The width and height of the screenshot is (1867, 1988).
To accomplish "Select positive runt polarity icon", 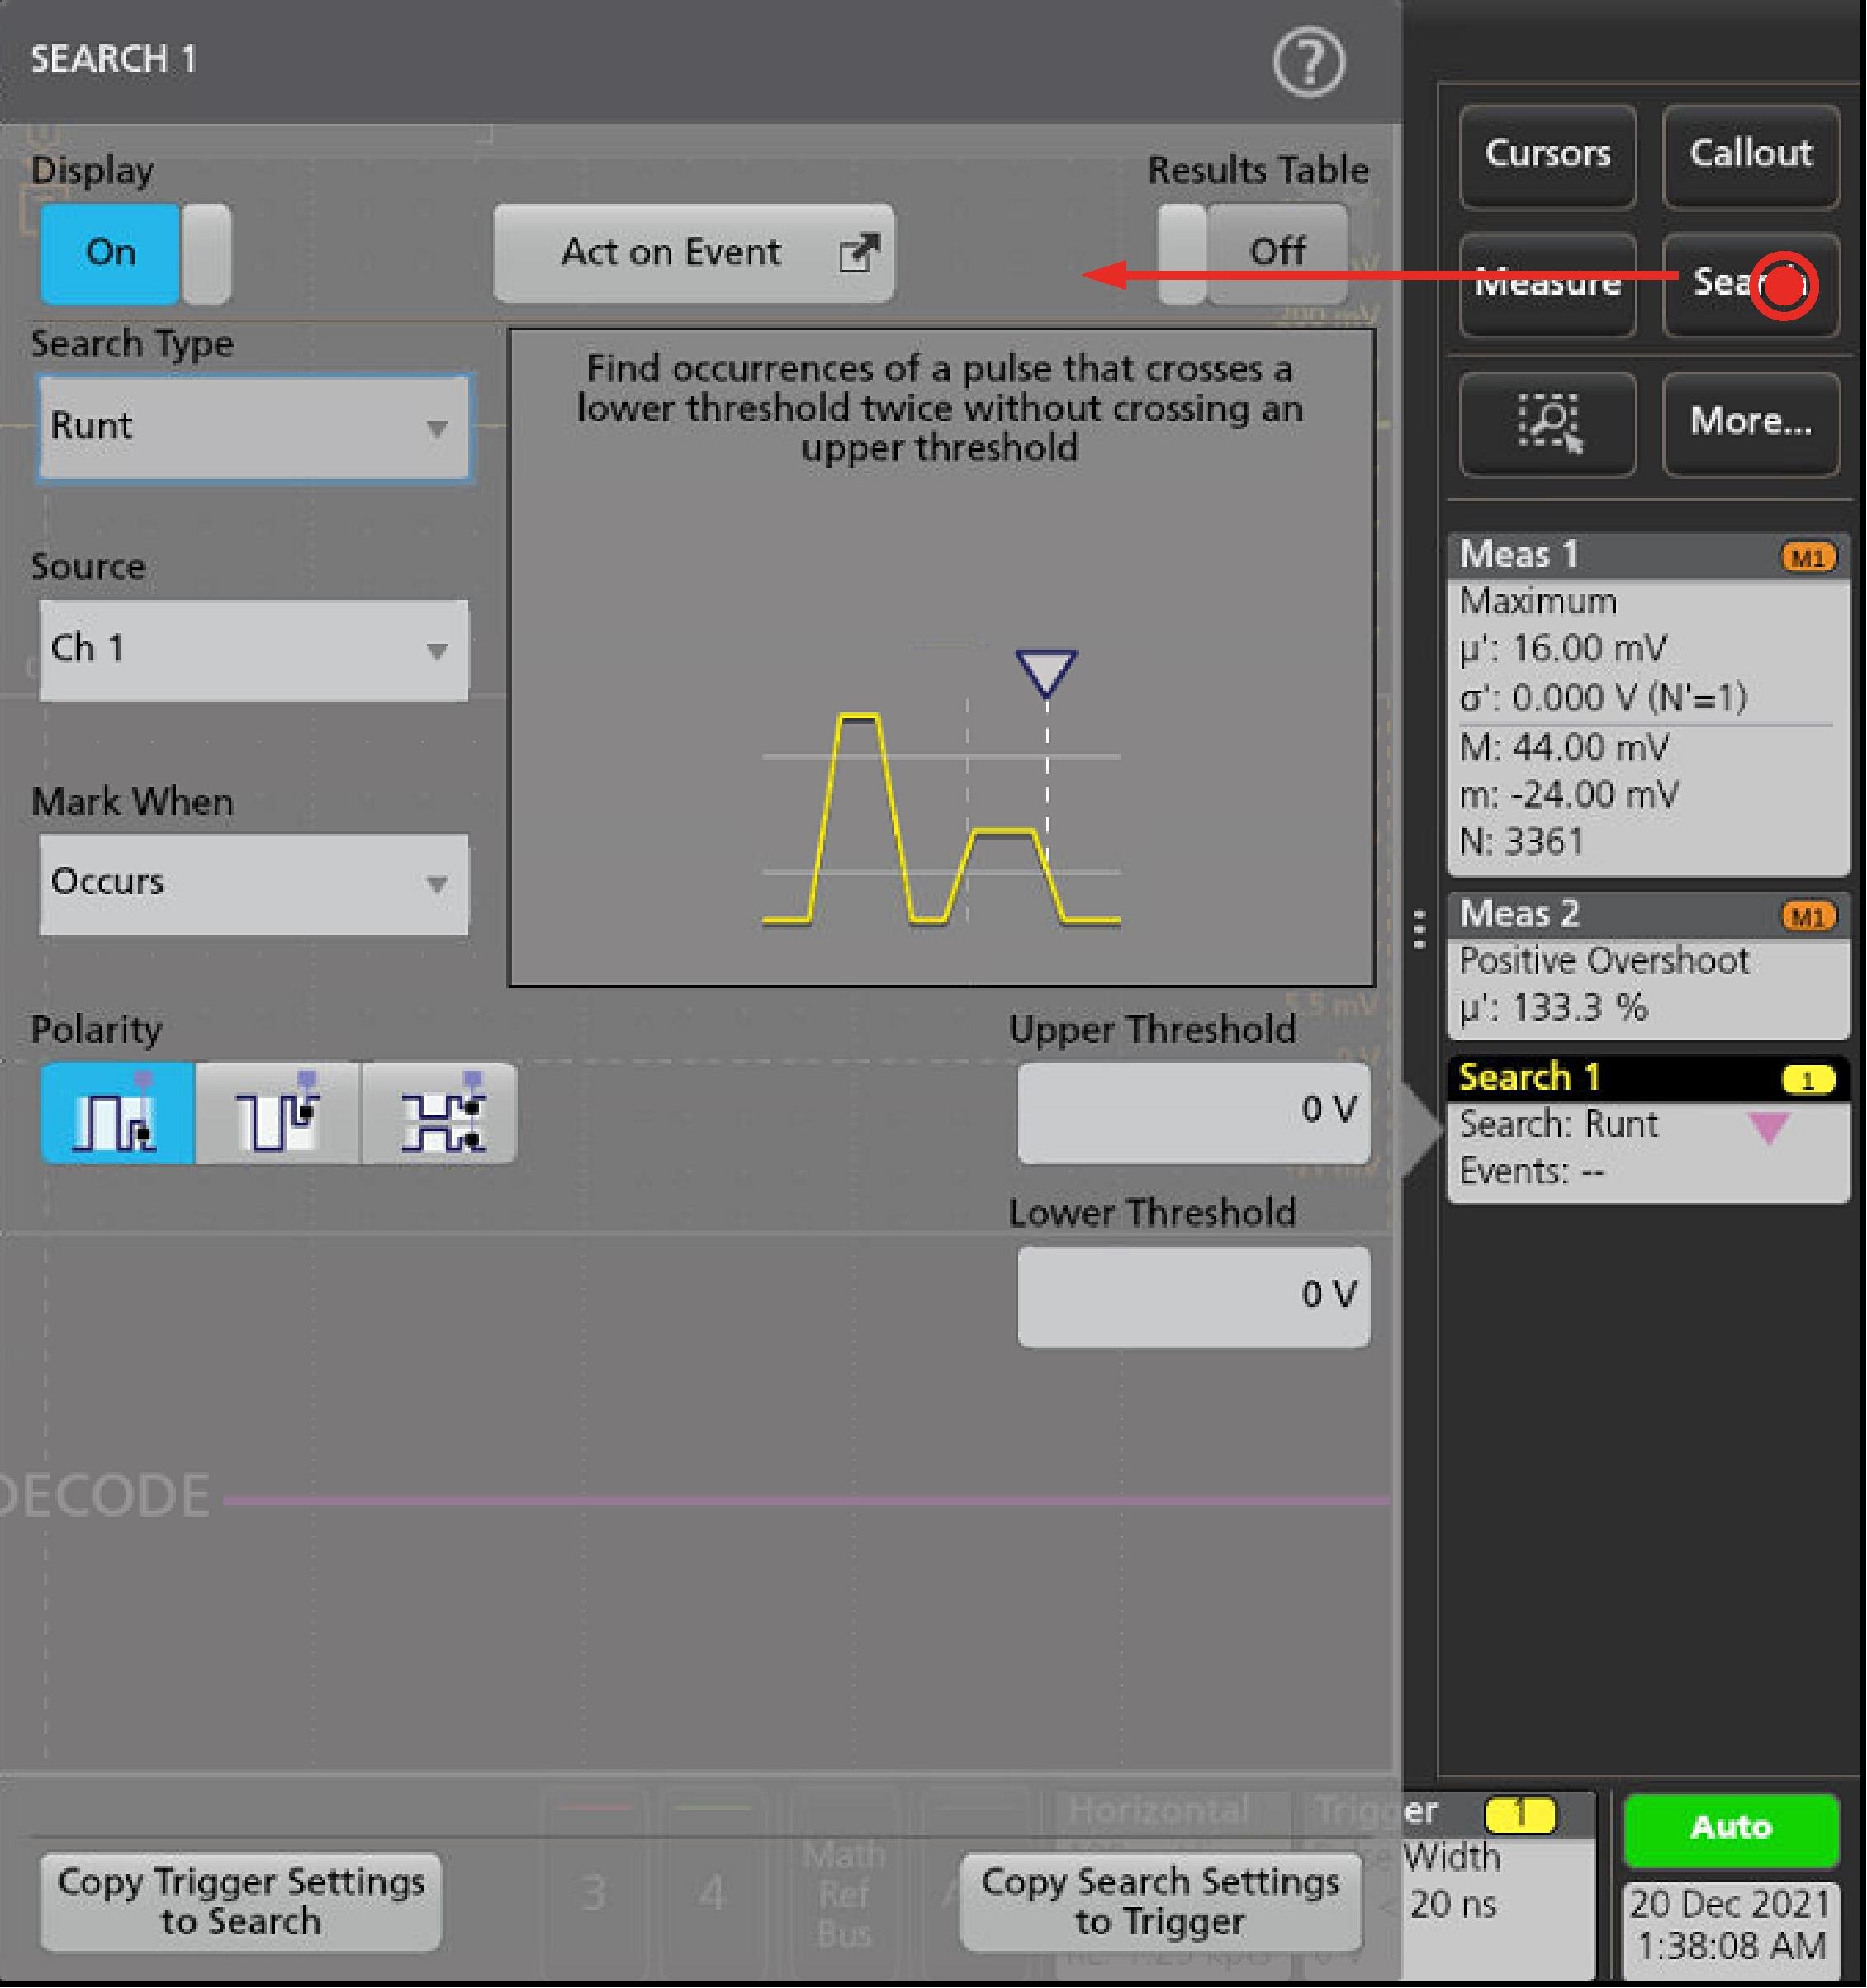I will (118, 1112).
